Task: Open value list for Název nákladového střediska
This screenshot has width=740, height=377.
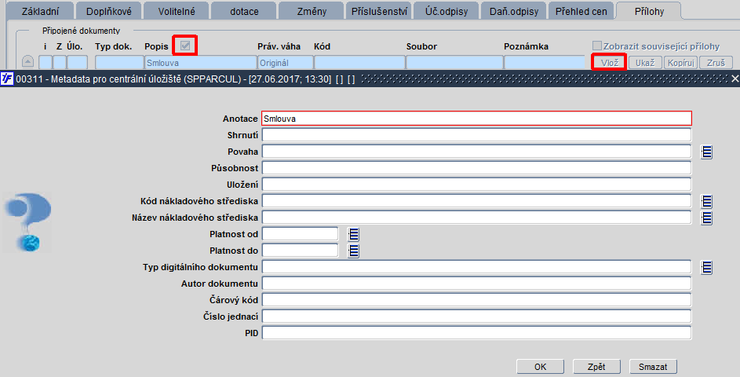Action: tap(706, 218)
